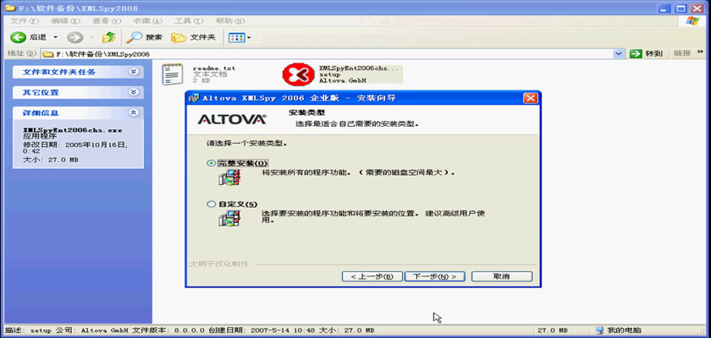711x338 pixels.
Task: Click the 我的电脑 status bar icon
Action: [x=600, y=330]
